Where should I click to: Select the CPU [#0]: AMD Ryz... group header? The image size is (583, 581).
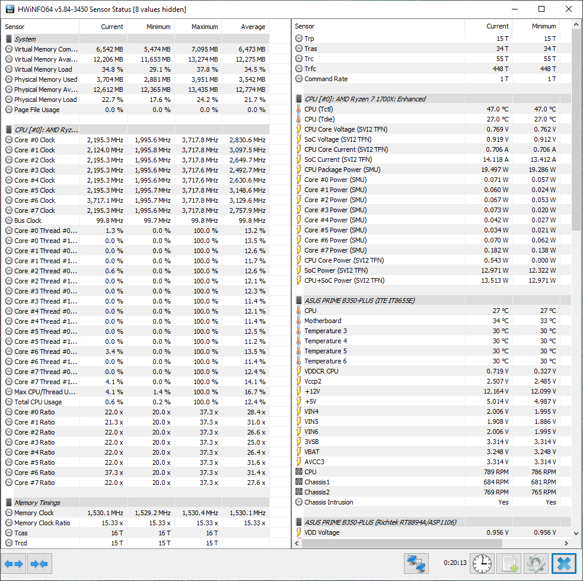click(x=136, y=130)
